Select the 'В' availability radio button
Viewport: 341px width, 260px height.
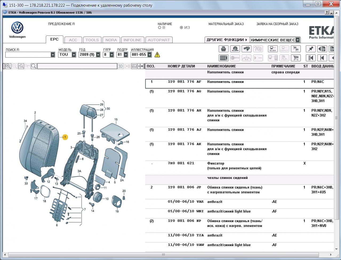[x=159, y=27]
